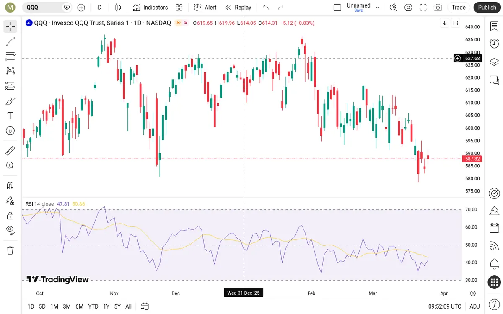Screen dimensions: 503x314
Task: Open quick search tool
Action: click(393, 8)
